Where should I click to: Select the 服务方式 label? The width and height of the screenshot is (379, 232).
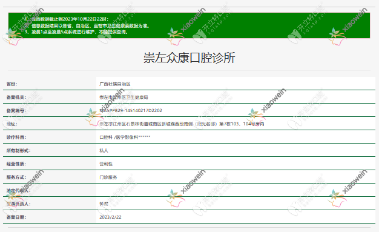[16, 177]
